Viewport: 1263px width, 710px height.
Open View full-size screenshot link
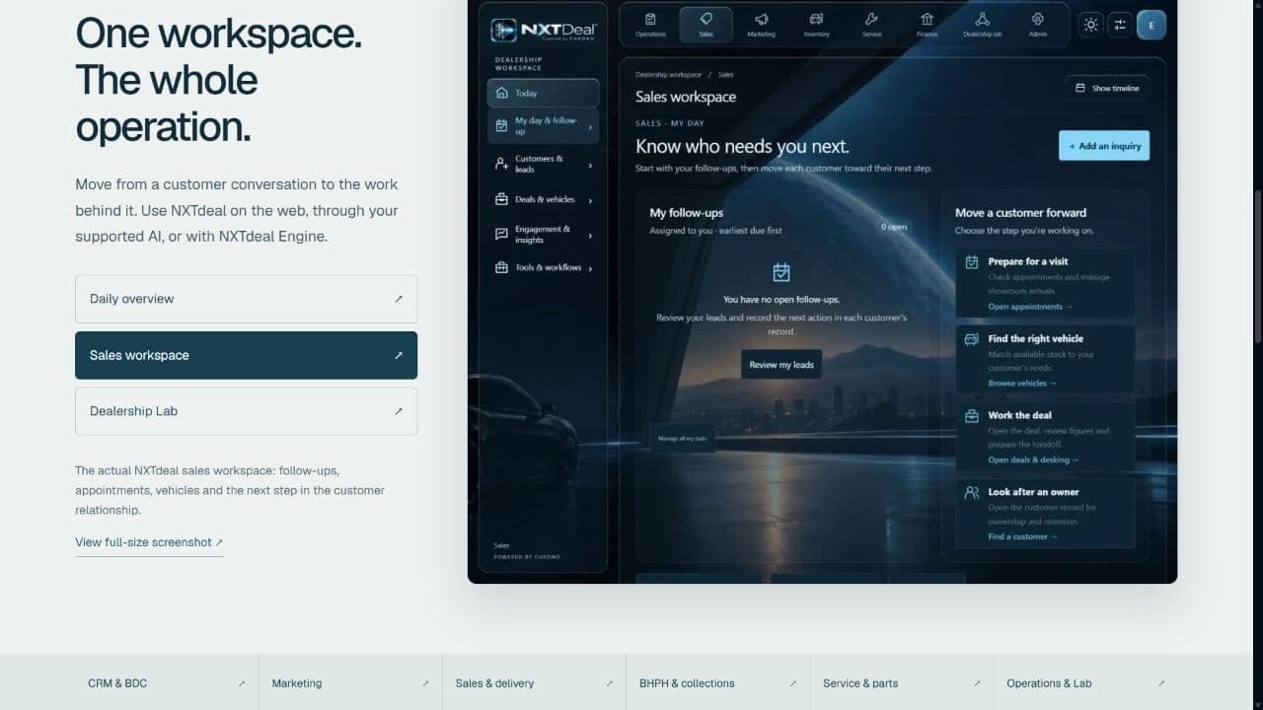pos(149,542)
